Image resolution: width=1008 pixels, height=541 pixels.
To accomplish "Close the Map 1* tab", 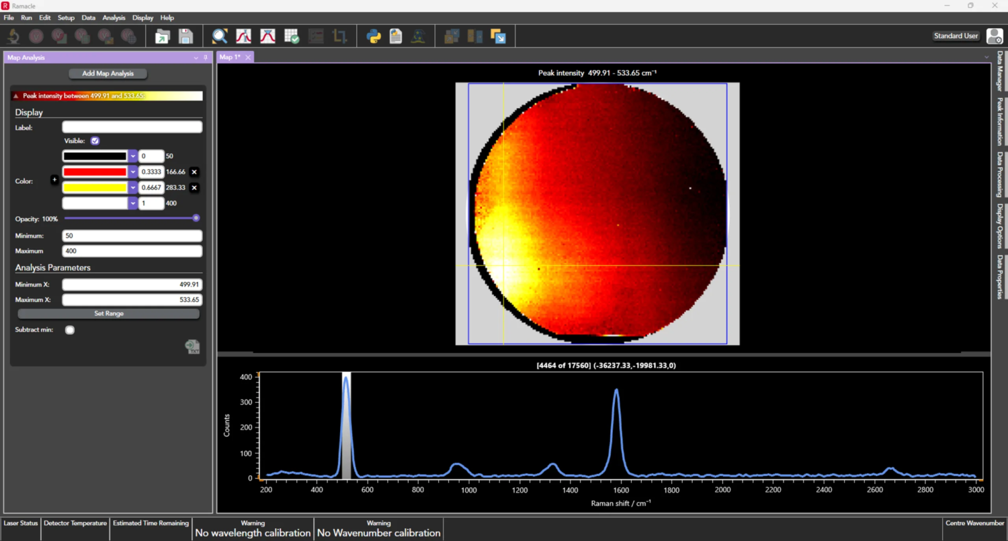I will [x=248, y=57].
